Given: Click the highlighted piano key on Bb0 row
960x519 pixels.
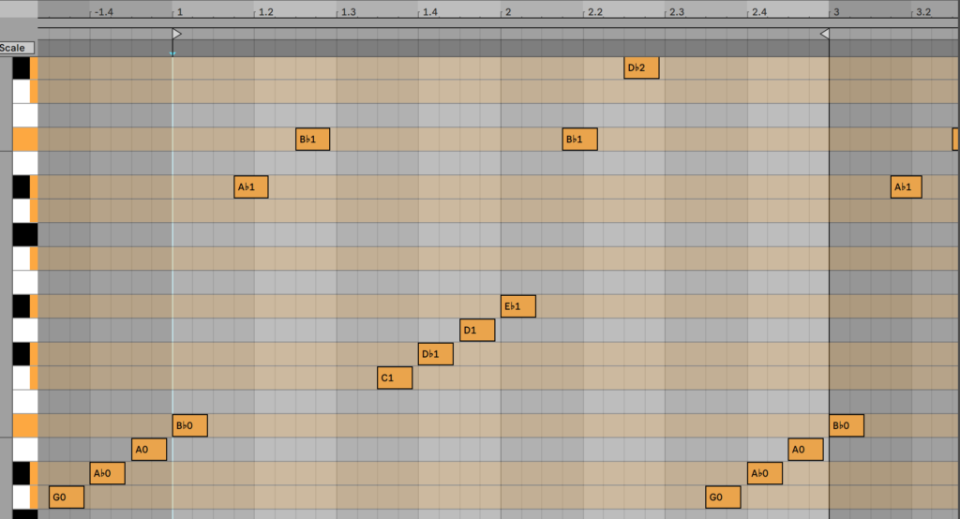Looking at the screenshot, I should coord(25,425).
